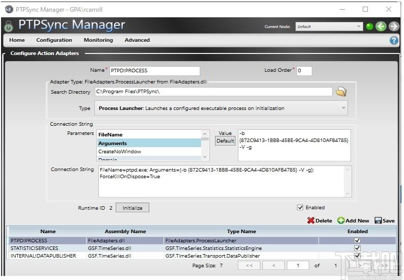404x280 pixels.
Task: Select the PTPD!PROCESS row
Action: [x=203, y=240]
